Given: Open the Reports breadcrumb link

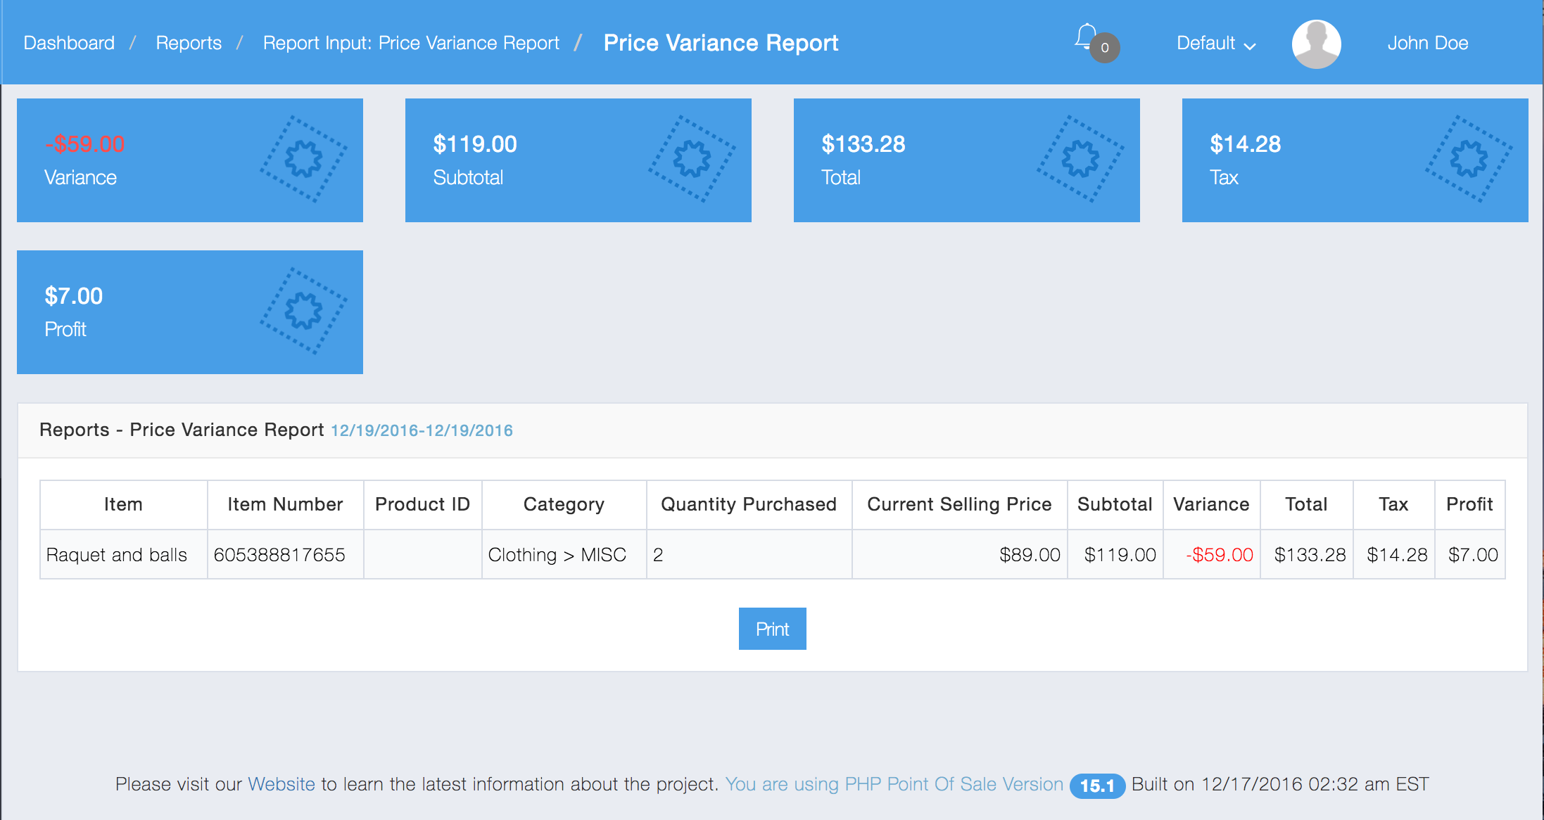Looking at the screenshot, I should tap(189, 44).
